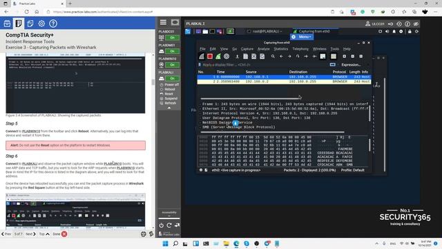Open Windows taskbar search icon
The image size is (442, 249).
point(175,243)
